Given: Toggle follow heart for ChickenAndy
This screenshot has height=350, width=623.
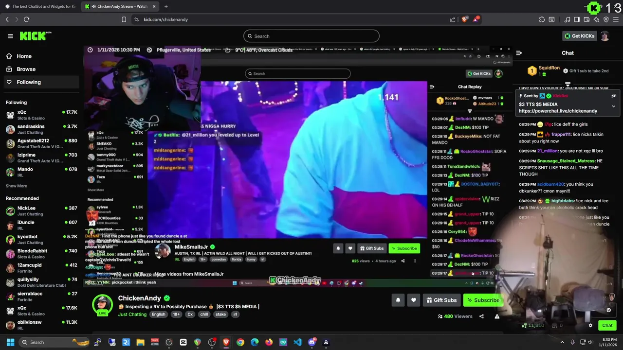Looking at the screenshot, I should 414,300.
